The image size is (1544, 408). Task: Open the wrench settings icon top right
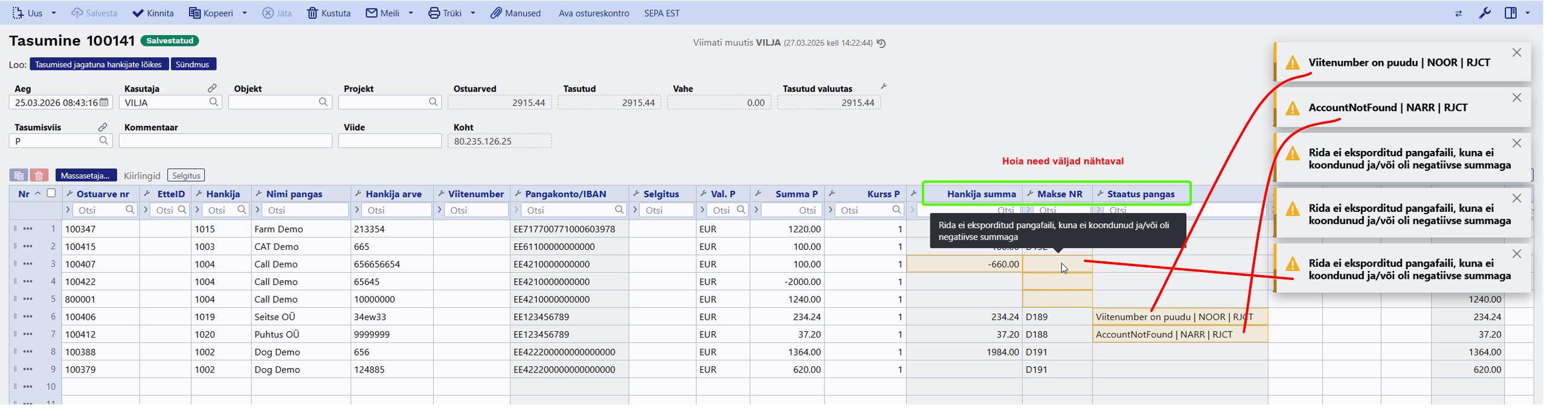point(1485,13)
